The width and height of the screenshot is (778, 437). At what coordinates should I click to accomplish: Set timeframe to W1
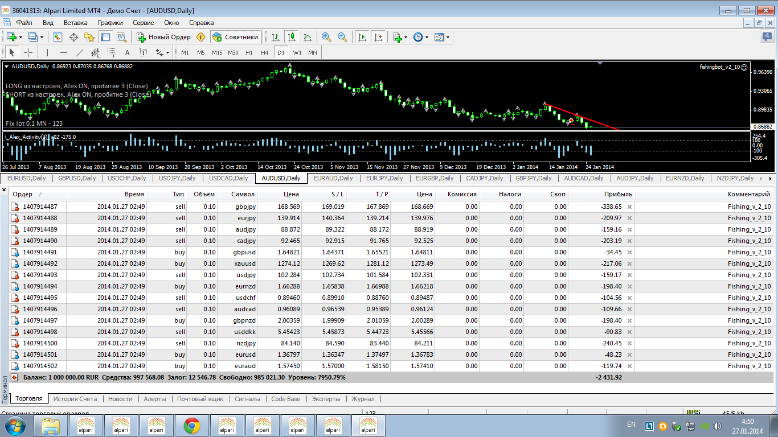pos(297,52)
